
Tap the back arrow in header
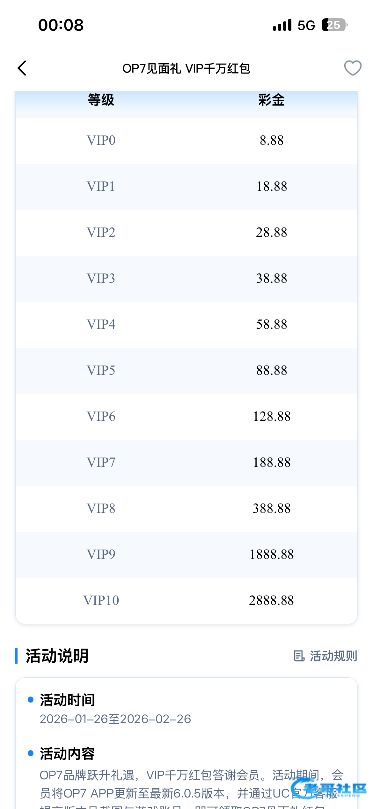coord(22,68)
